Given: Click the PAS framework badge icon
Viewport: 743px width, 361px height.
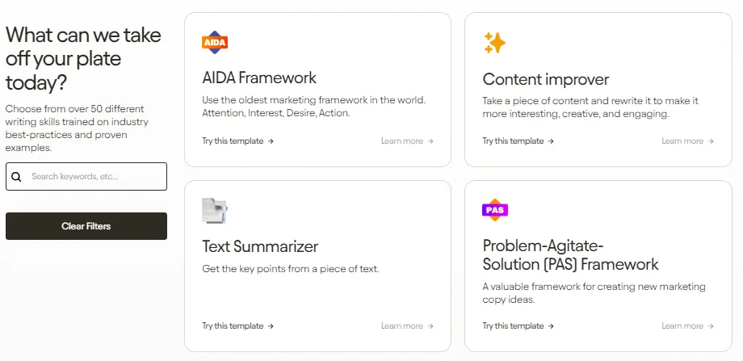Looking at the screenshot, I should click(x=494, y=210).
